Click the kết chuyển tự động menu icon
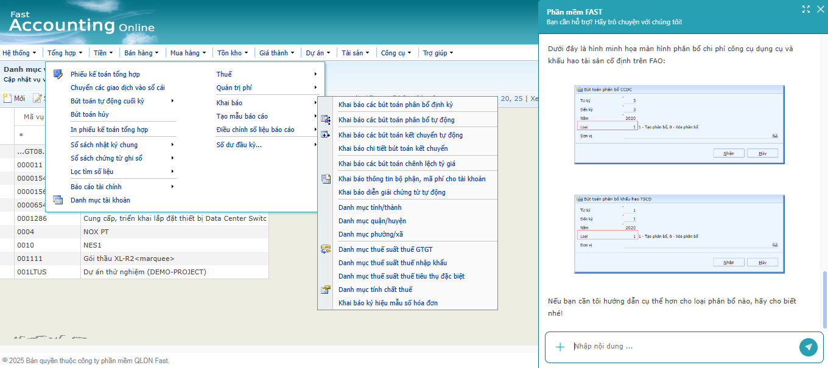Viewport: 828px width, 368px height. 326,135
